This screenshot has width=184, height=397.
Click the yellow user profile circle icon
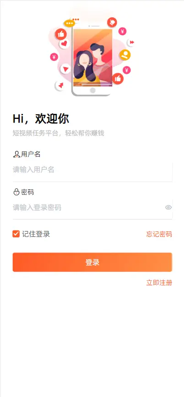(125, 55)
